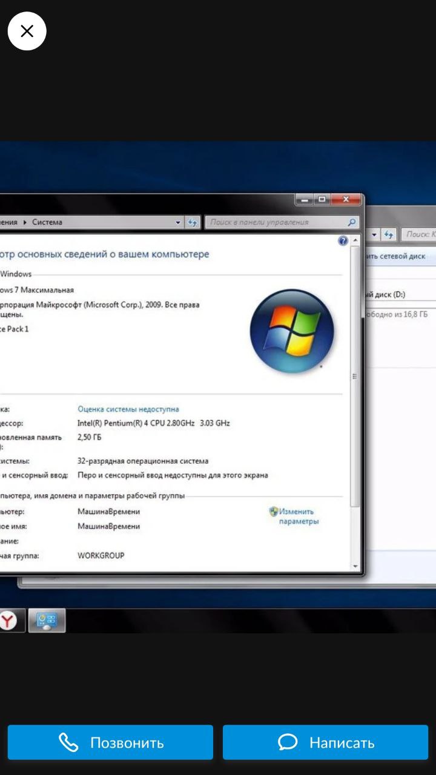The width and height of the screenshot is (436, 775).
Task: Close the image viewer with X button
Action: (x=27, y=31)
